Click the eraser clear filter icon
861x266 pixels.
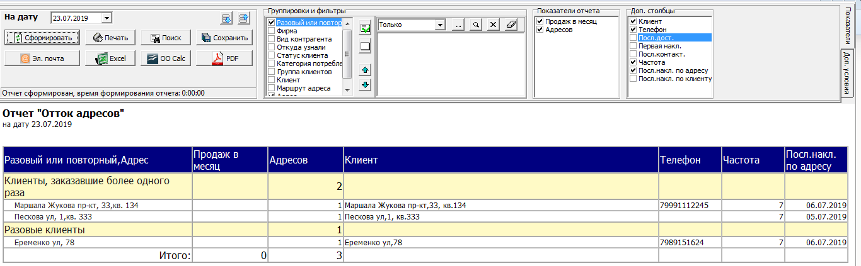(x=511, y=25)
